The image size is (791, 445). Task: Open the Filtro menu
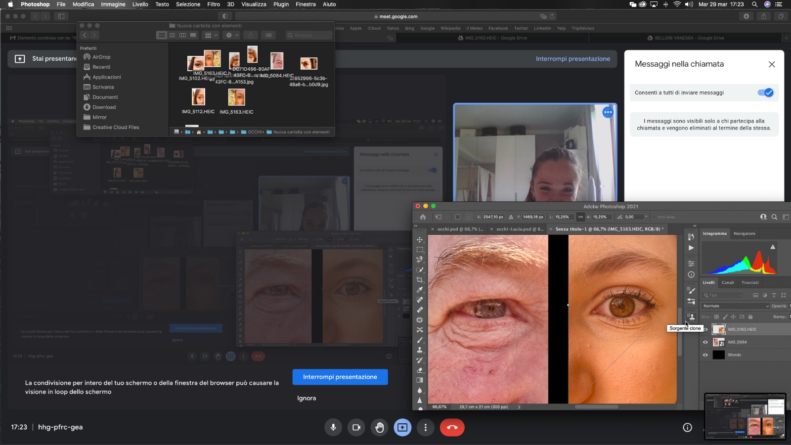[214, 4]
